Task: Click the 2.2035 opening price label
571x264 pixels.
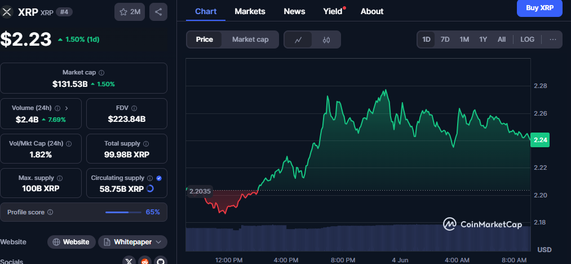Action: click(200, 191)
